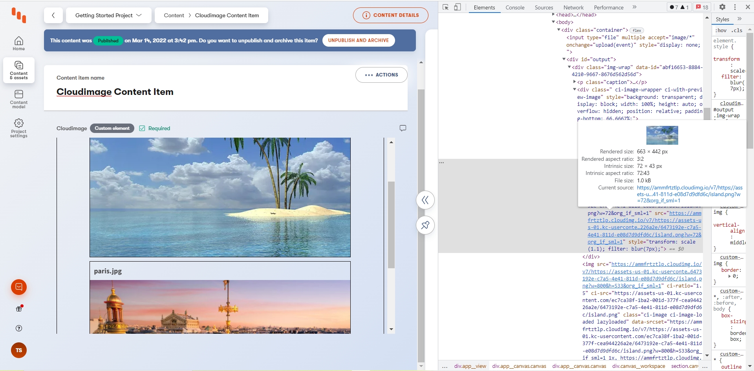The height and width of the screenshot is (371, 754).
Task: Click the comment bubble icon beside Cloudimage
Action: coord(403,128)
